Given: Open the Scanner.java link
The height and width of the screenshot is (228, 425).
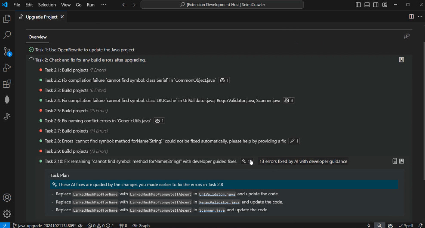Looking at the screenshot, I should pyautogui.click(x=212, y=210).
